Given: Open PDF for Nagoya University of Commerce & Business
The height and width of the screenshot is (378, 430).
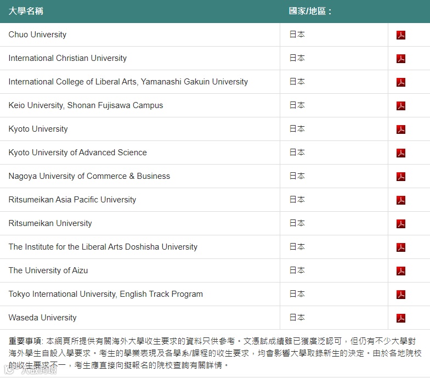Looking at the screenshot, I should (x=400, y=177).
